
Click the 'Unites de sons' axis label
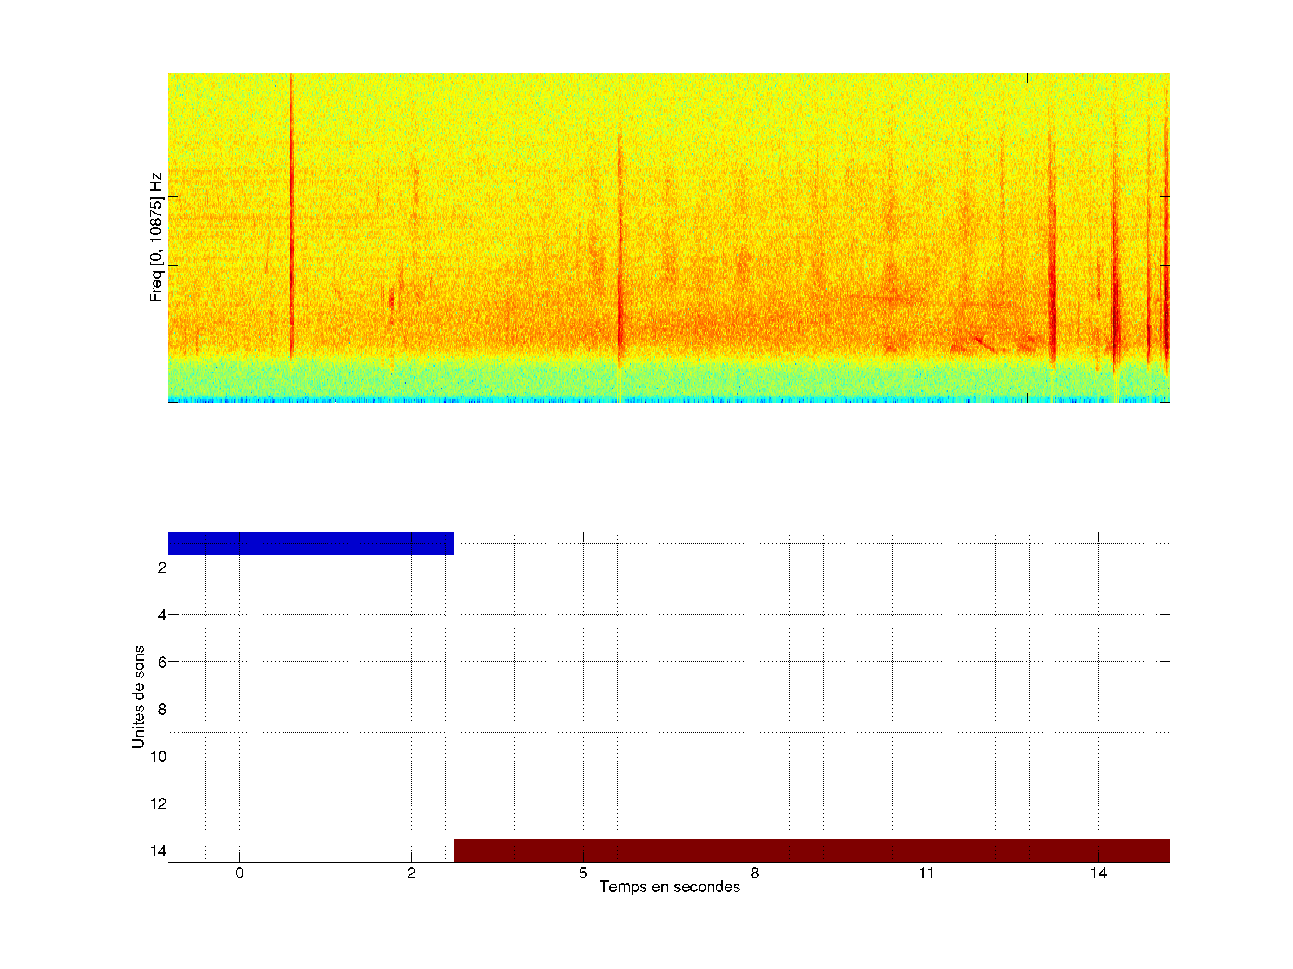tap(138, 697)
